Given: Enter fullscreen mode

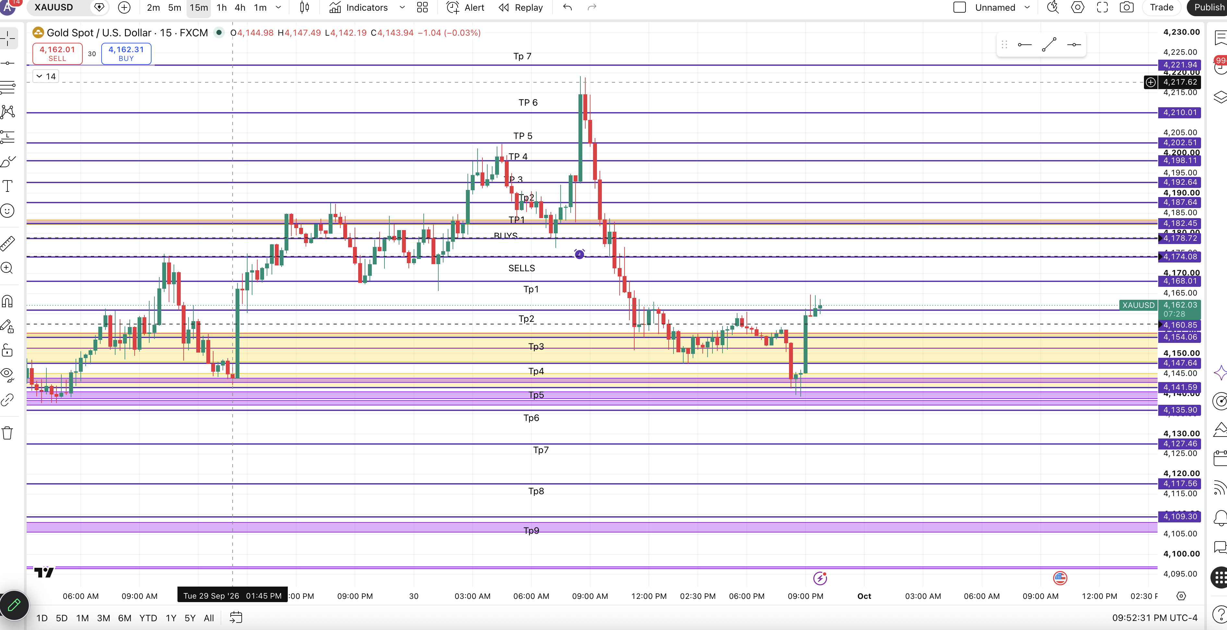Looking at the screenshot, I should (1102, 7).
